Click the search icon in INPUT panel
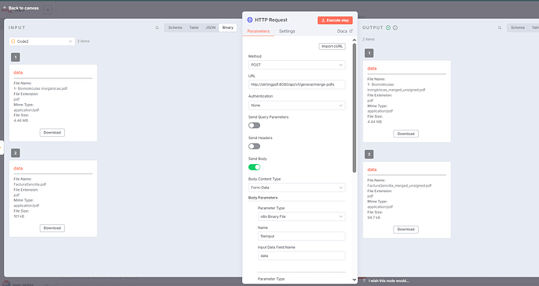This screenshot has height=286, width=539. pyautogui.click(x=157, y=28)
